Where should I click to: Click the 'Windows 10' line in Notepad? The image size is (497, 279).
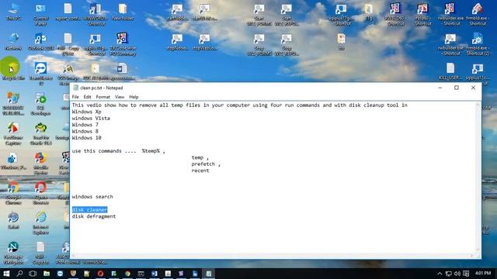tap(86, 138)
